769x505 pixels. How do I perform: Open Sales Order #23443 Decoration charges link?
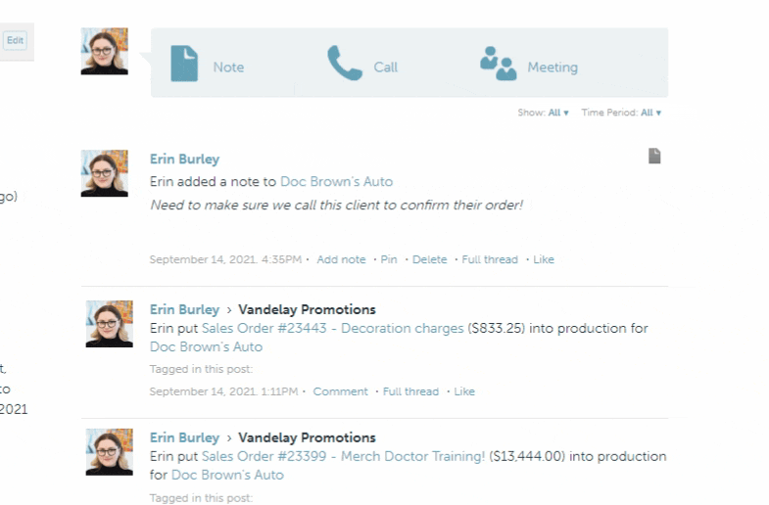(332, 329)
